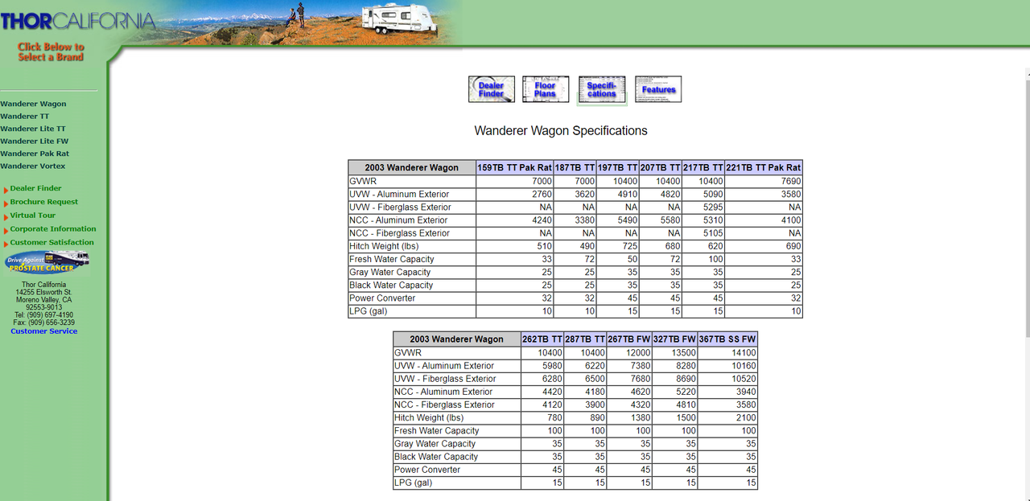1030x501 pixels.
Task: Click the red arrow beside Dealer Finder
Action: tap(6, 190)
